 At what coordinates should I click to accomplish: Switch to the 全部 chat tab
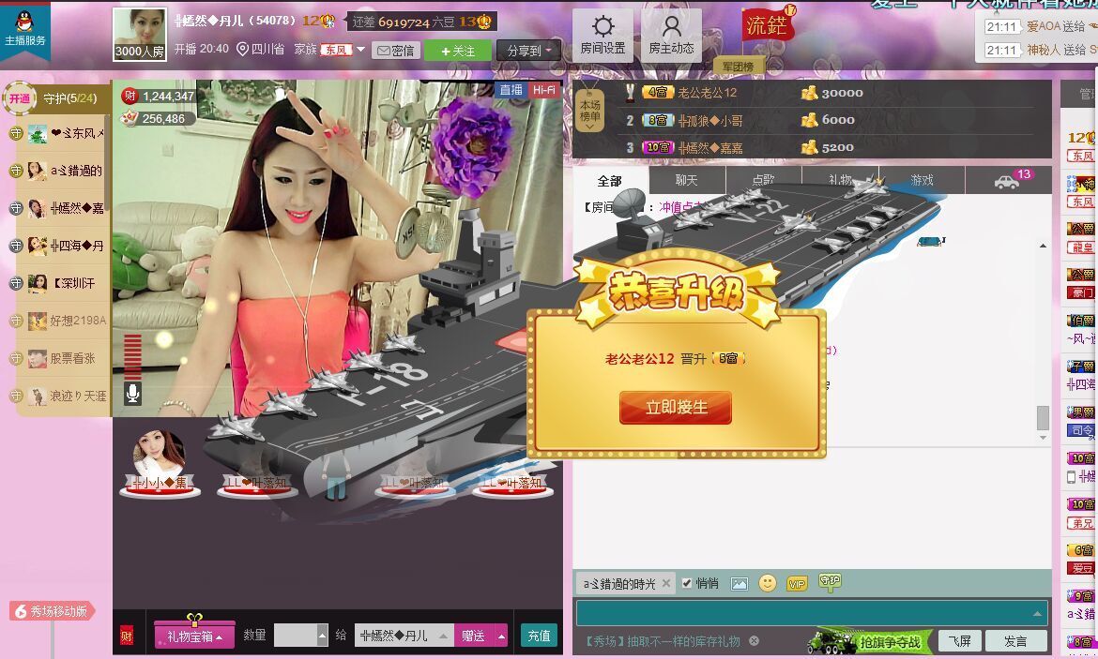609,181
